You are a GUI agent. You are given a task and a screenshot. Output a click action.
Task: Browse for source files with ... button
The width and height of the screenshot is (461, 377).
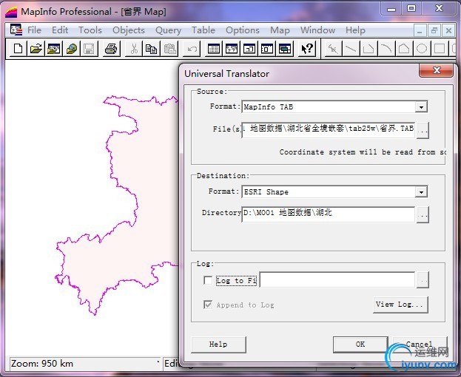coord(423,130)
